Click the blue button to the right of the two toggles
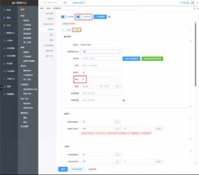The height and width of the screenshot is (175, 199). [x=100, y=17]
